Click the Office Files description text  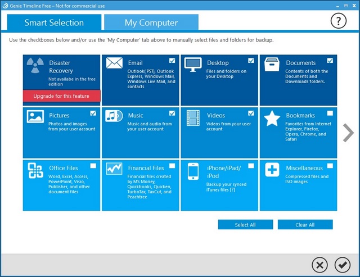pos(69,184)
